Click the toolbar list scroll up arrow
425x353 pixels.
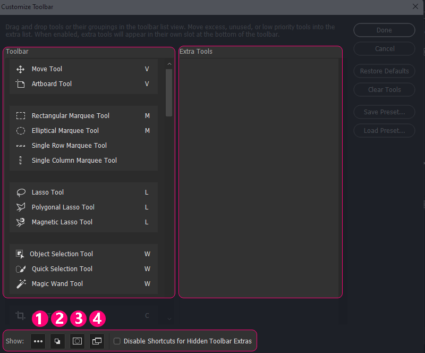pos(169,64)
